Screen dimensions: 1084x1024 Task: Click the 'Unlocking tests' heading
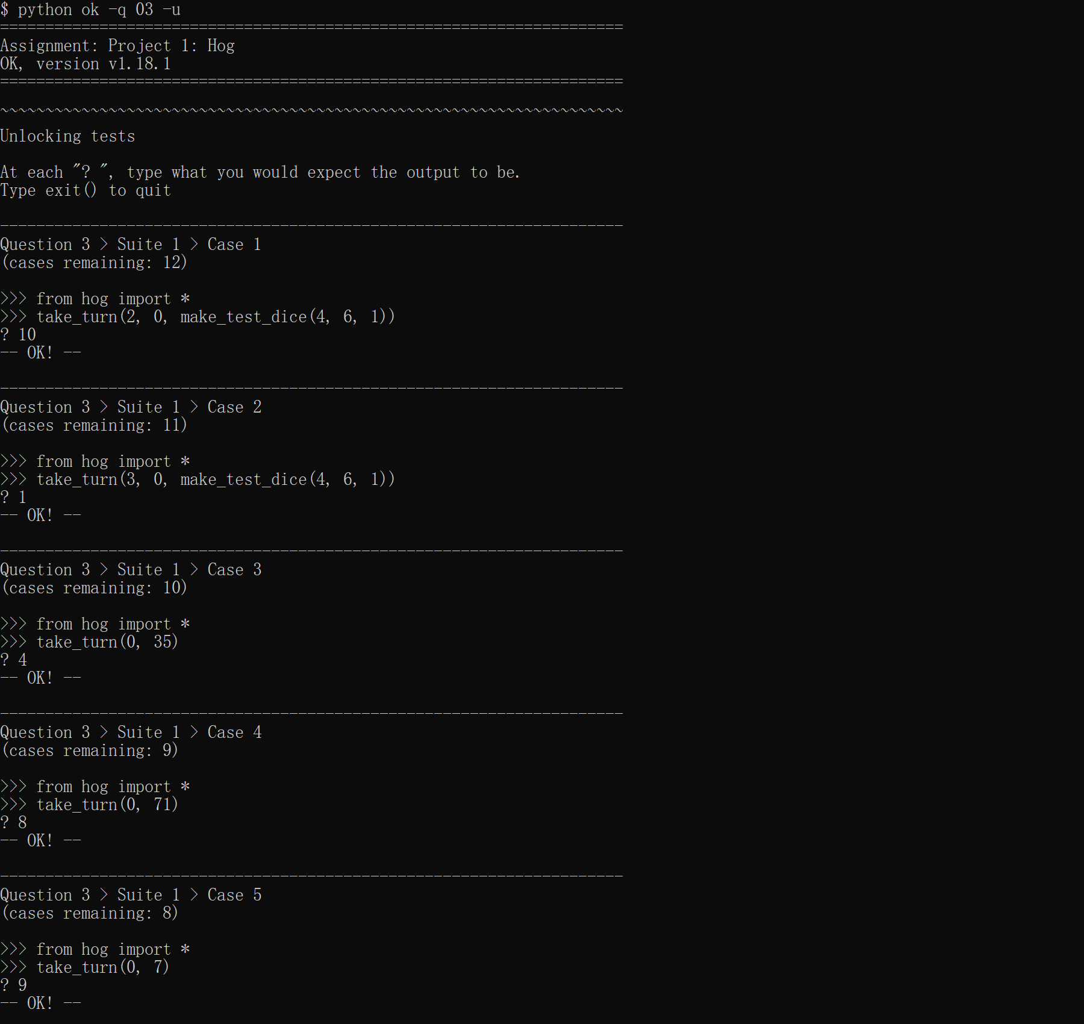click(x=67, y=136)
